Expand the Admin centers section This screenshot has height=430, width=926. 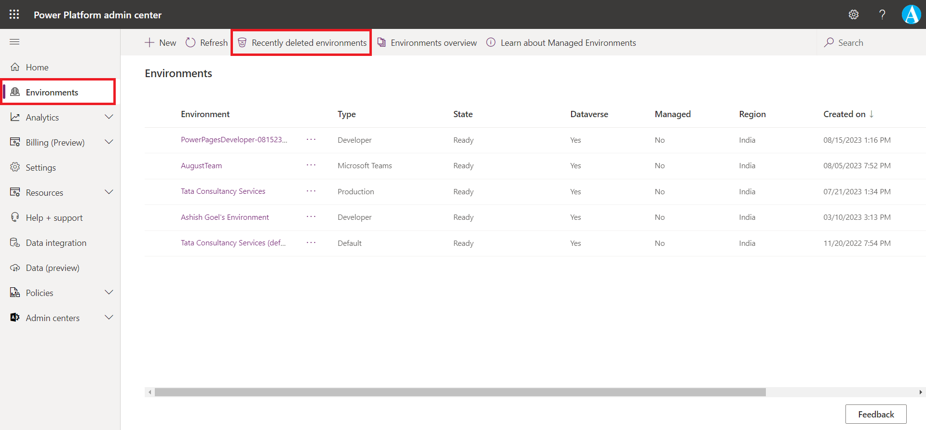tap(109, 318)
